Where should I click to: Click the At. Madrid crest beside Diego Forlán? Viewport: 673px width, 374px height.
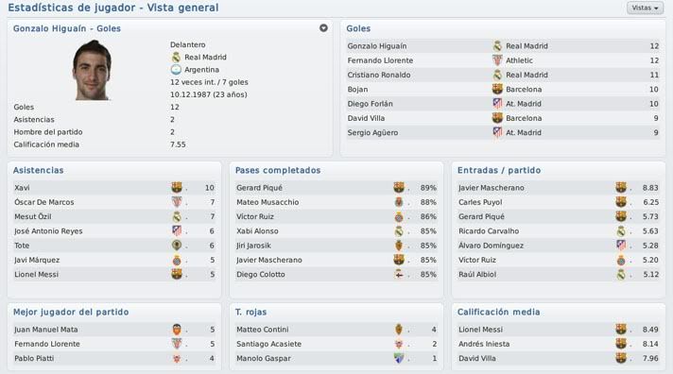(x=497, y=103)
